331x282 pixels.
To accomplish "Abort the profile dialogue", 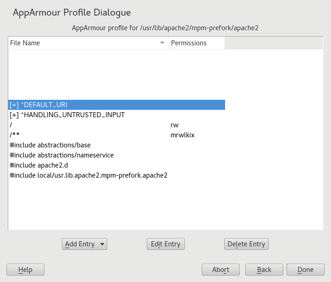I will 221,270.
